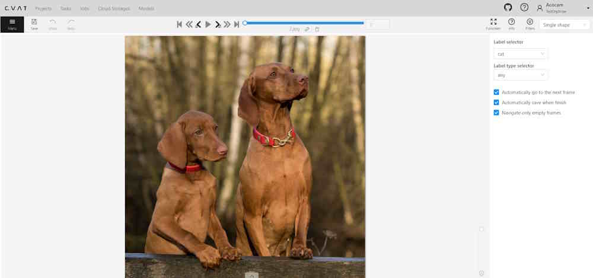Open the Label type selector dropdown
593x278 pixels.
[x=521, y=75]
